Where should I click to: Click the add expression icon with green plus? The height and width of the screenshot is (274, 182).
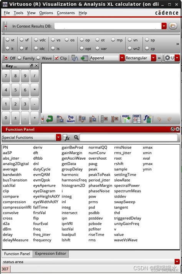pos(126,119)
